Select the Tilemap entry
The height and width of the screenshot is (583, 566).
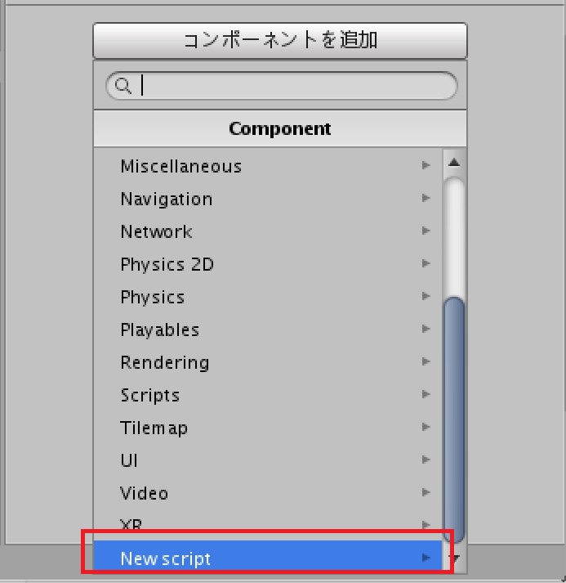point(154,428)
